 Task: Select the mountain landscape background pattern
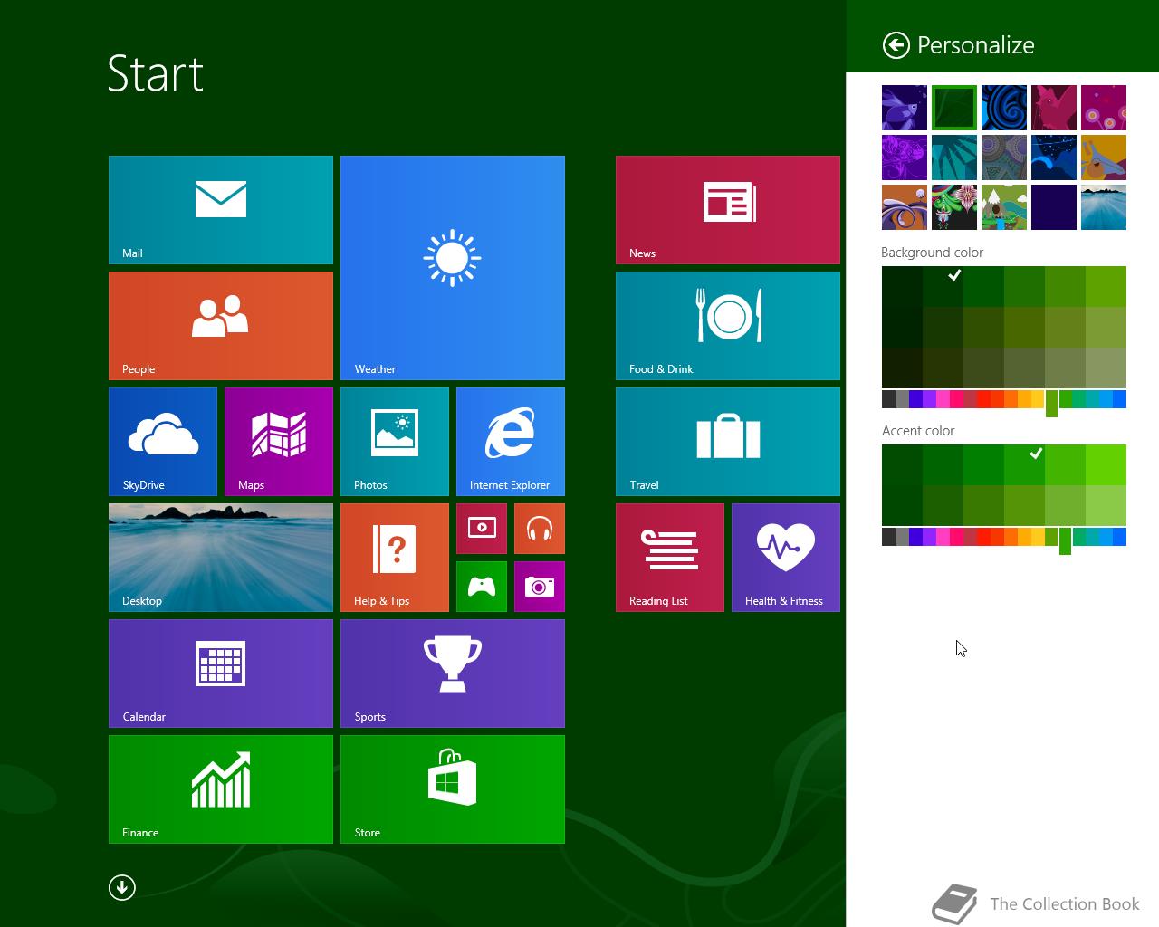click(1004, 207)
